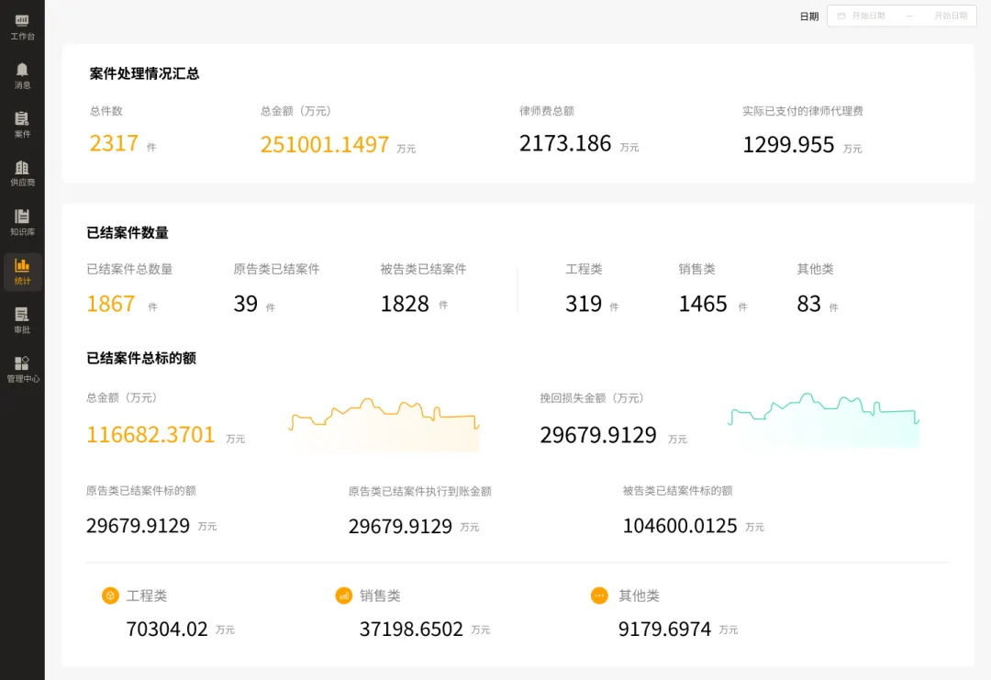Click the calendar icon in date picker
The image size is (991, 680).
pyautogui.click(x=841, y=16)
